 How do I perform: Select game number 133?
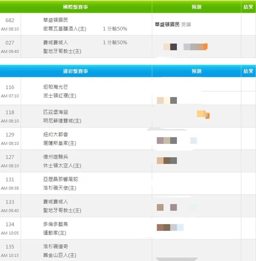click(x=10, y=202)
